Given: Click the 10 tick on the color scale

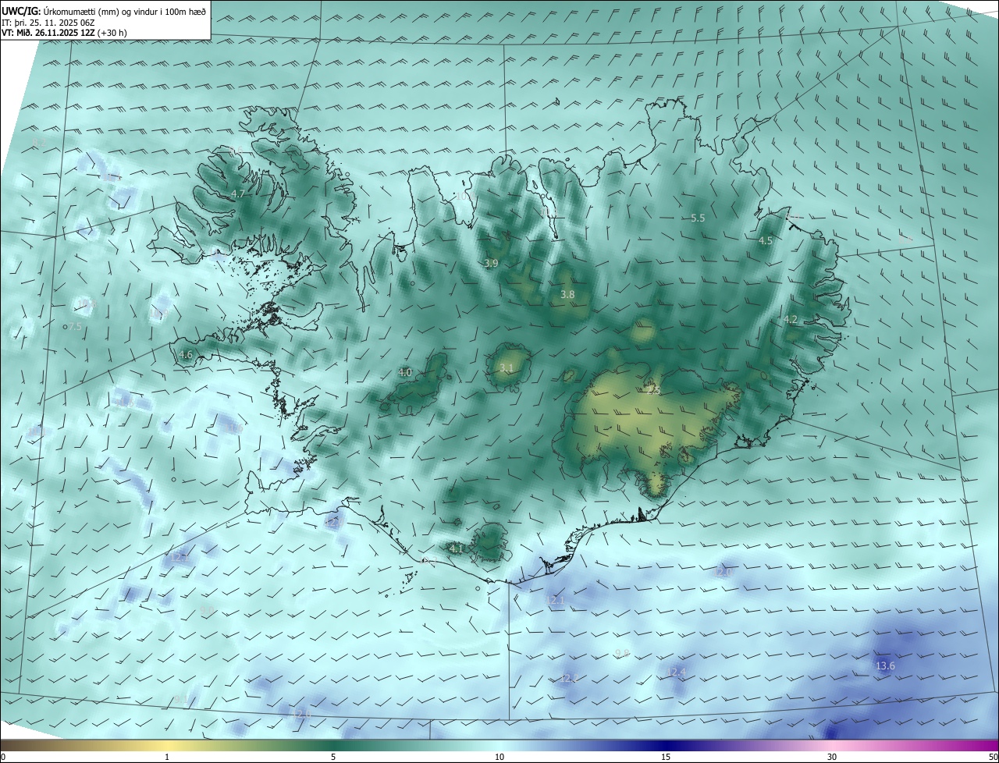Looking at the screenshot, I should point(499,757).
